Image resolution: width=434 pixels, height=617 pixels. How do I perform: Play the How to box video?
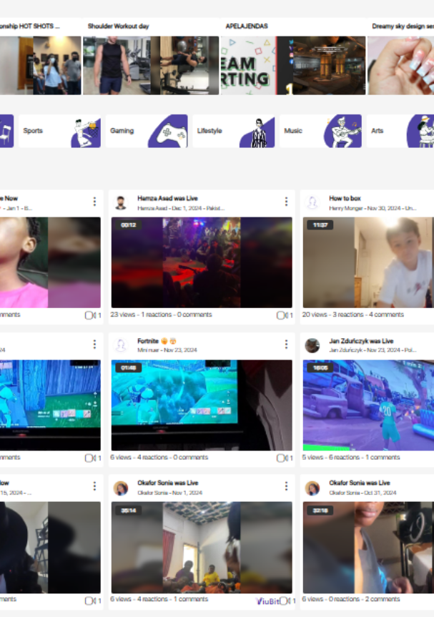(368, 262)
